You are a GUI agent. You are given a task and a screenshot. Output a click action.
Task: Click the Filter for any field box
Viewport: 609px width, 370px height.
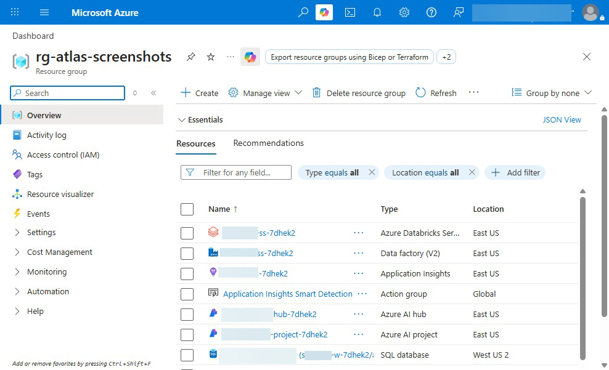click(x=235, y=172)
